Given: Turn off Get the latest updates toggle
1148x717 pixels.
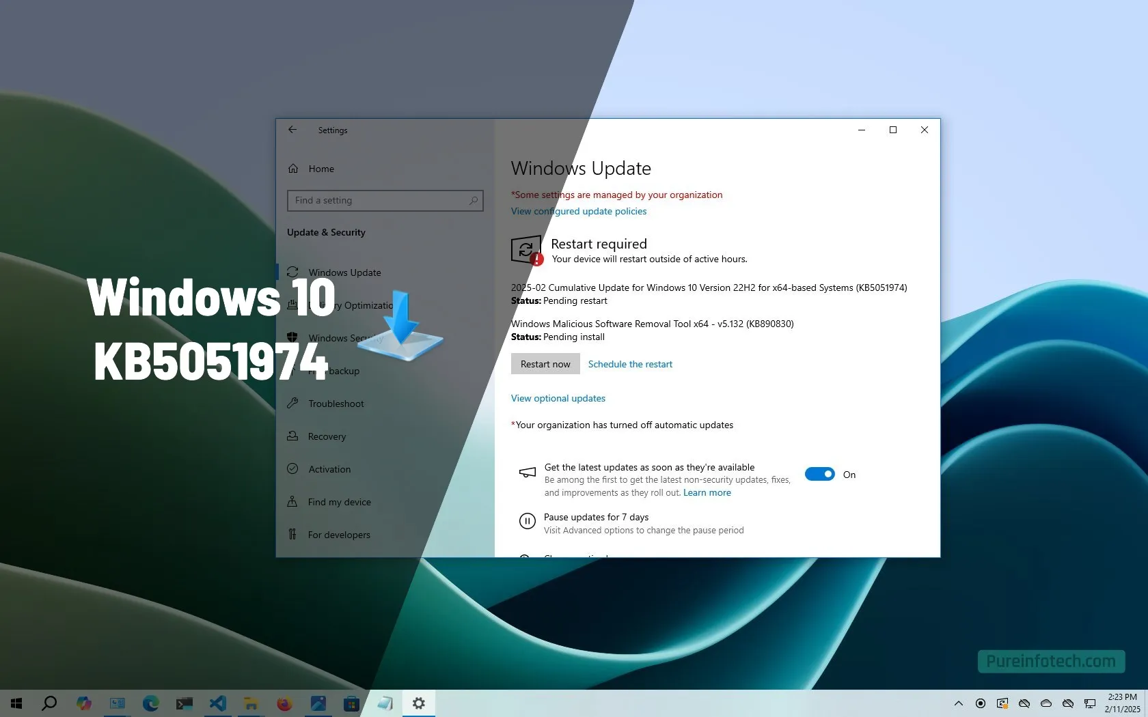Looking at the screenshot, I should tap(819, 474).
